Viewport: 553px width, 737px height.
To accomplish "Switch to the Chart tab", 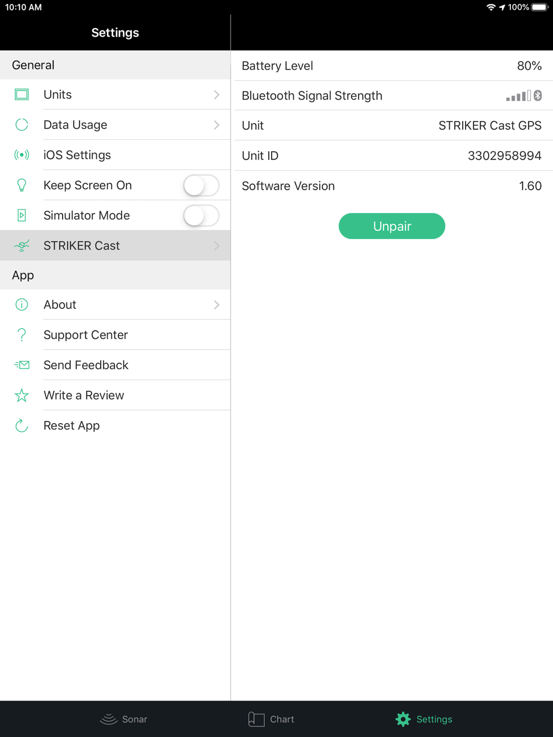I will (271, 719).
